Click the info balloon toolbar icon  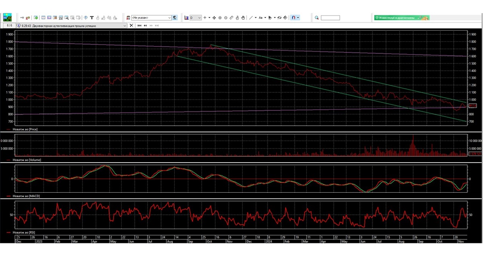tap(86, 18)
